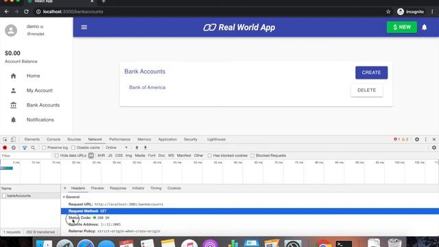
Task: Collapse the General headers section
Action: 64,197
